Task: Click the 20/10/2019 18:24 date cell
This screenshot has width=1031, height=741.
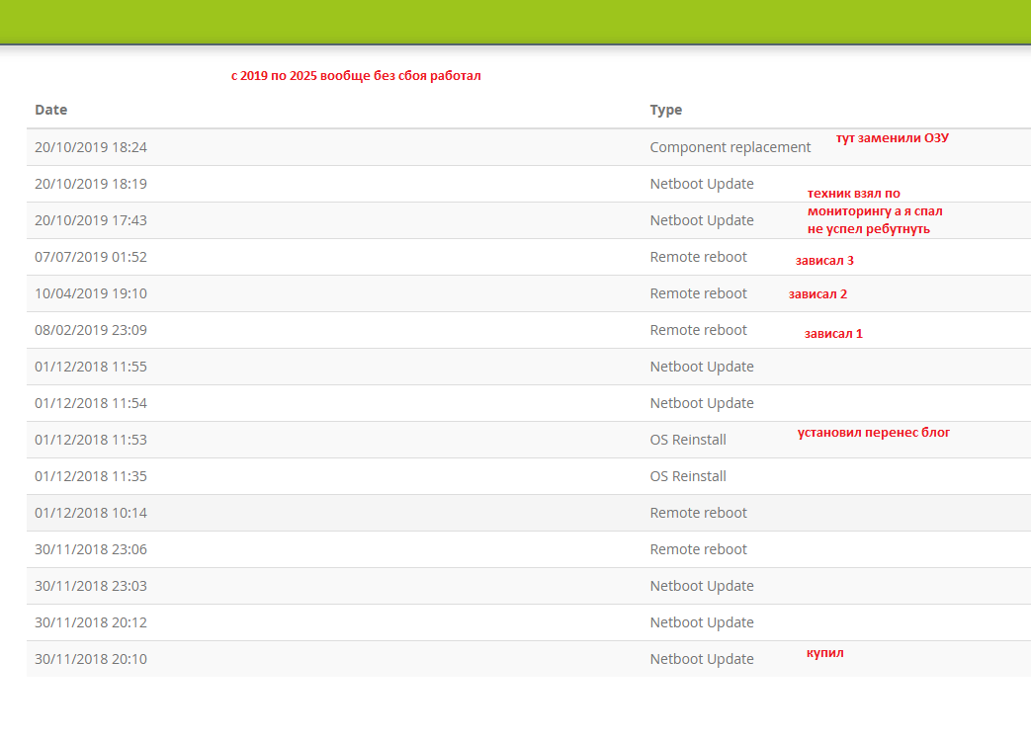Action: 91,147
